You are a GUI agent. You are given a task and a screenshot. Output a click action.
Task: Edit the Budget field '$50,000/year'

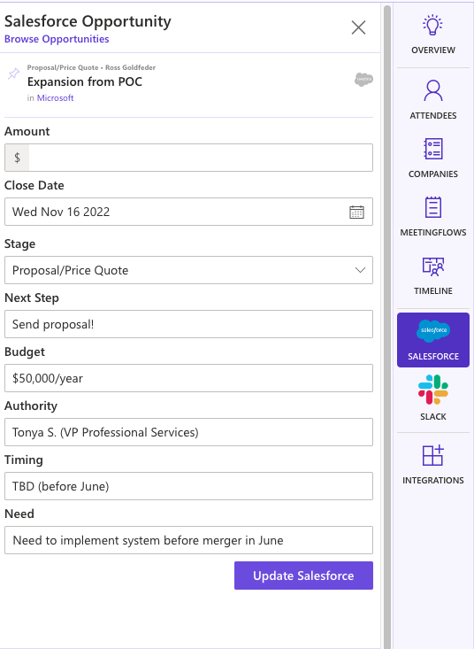188,378
